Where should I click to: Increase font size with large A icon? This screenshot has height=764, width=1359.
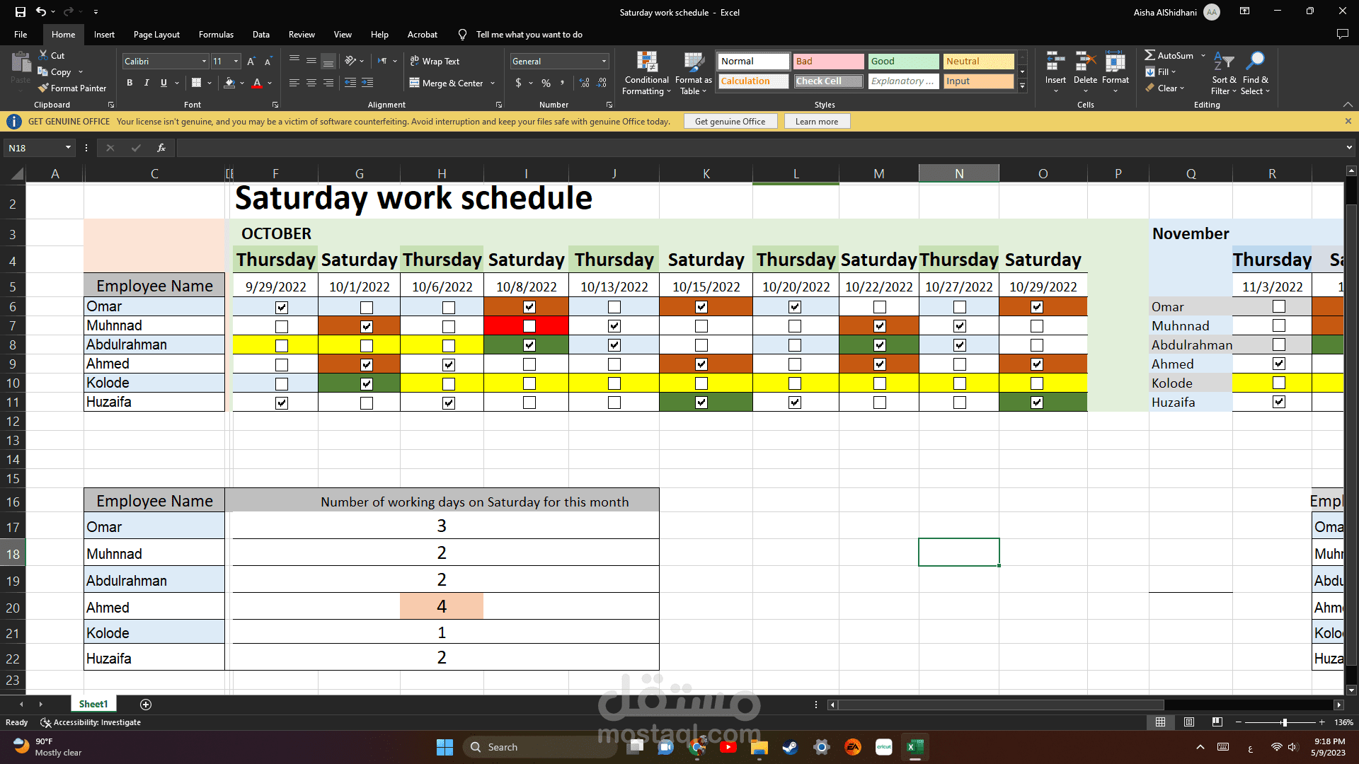[251, 62]
